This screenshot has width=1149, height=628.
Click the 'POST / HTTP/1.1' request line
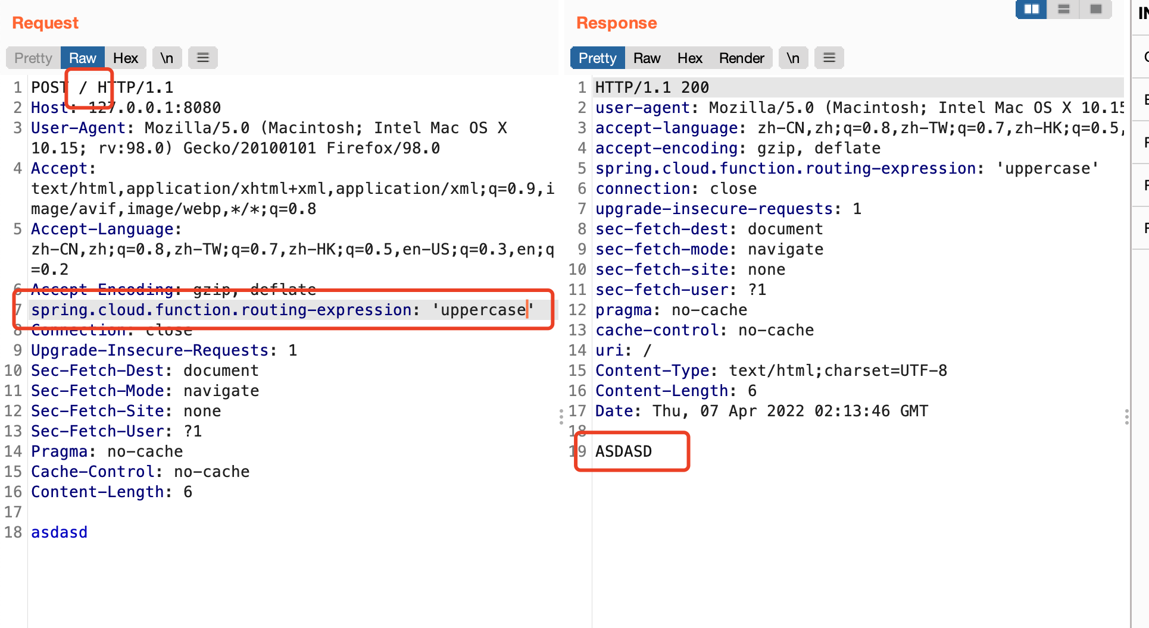102,87
